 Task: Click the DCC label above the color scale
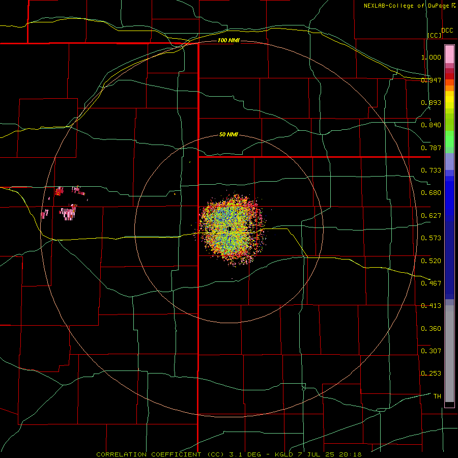pos(447,31)
